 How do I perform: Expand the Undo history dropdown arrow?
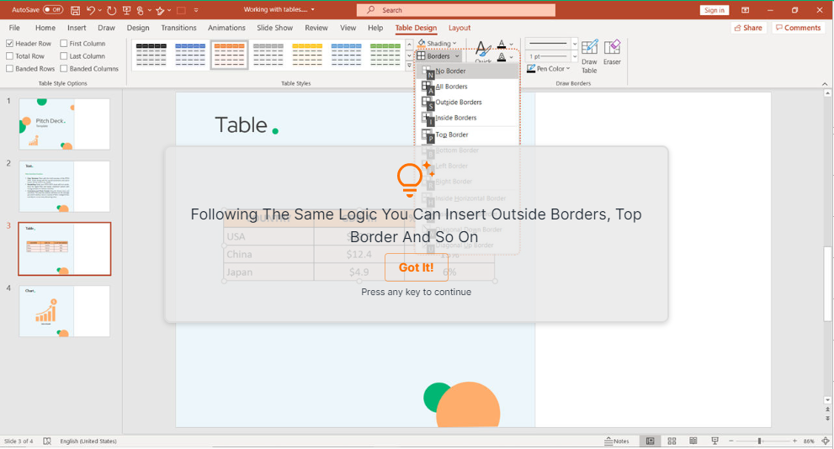pyautogui.click(x=99, y=10)
